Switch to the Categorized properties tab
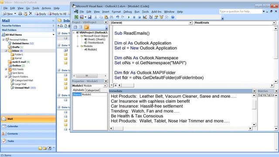 (92, 90)
